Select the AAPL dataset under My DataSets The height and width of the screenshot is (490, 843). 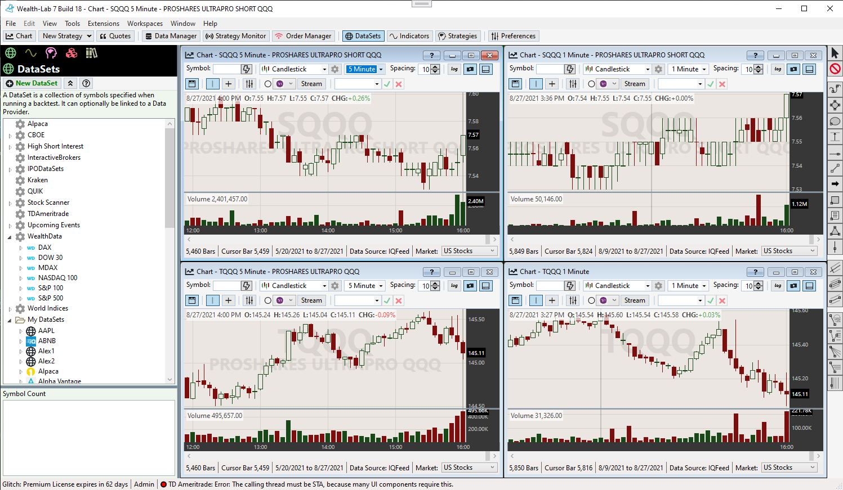pos(46,331)
